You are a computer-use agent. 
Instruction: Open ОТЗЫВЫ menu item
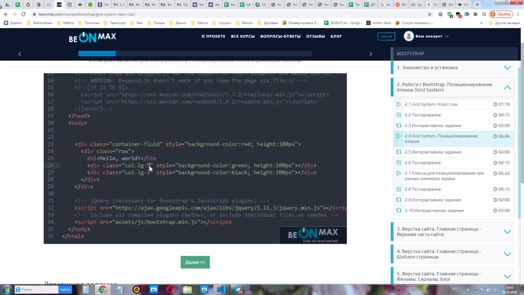315,36
